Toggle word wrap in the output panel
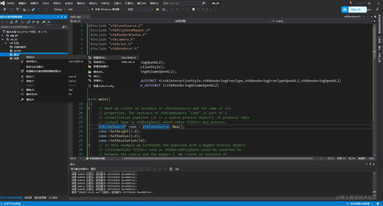The image size is (383, 206). pos(177,169)
